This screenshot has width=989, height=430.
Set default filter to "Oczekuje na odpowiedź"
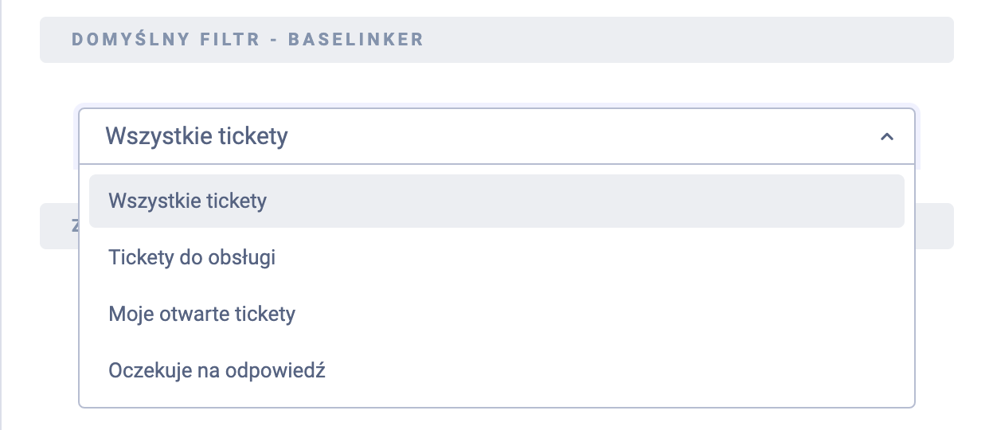point(217,371)
